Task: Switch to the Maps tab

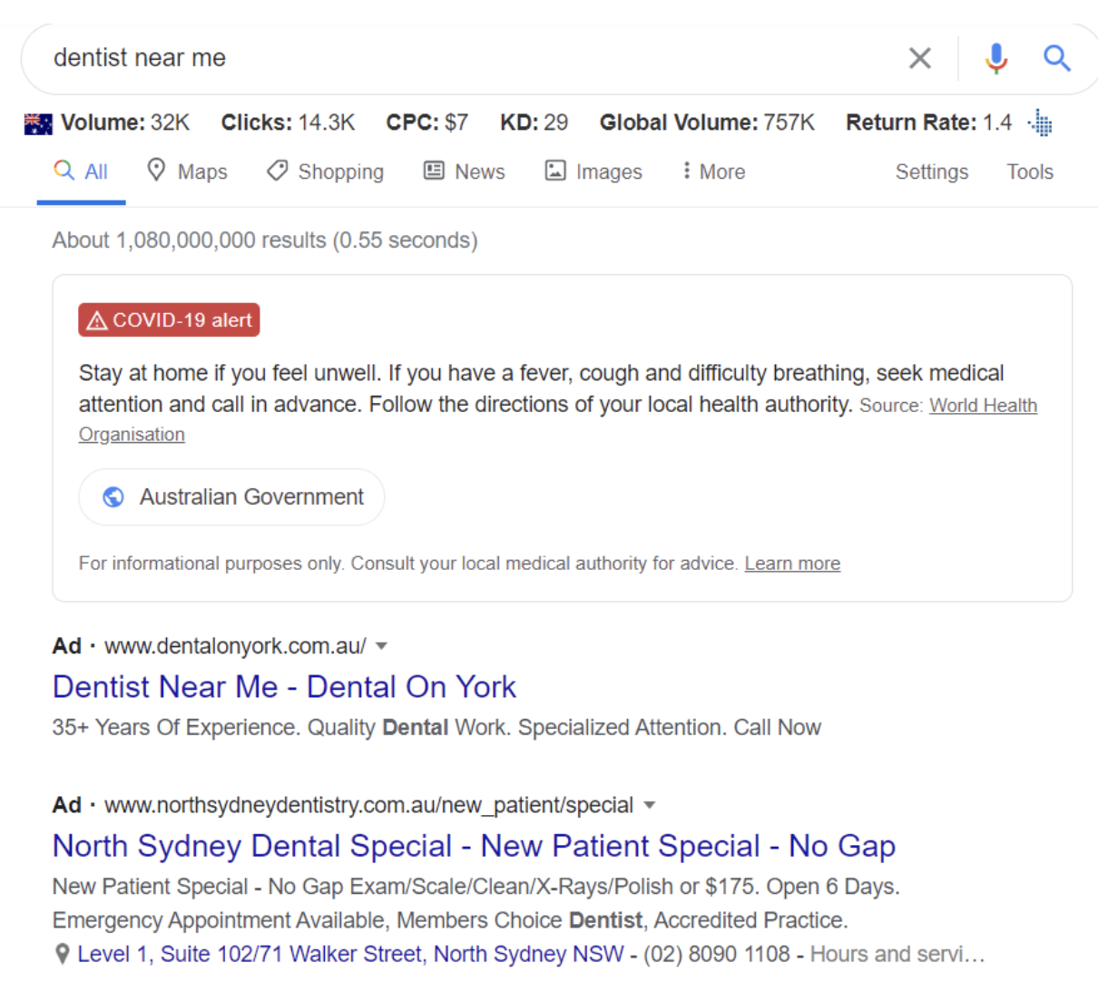Action: [x=188, y=172]
